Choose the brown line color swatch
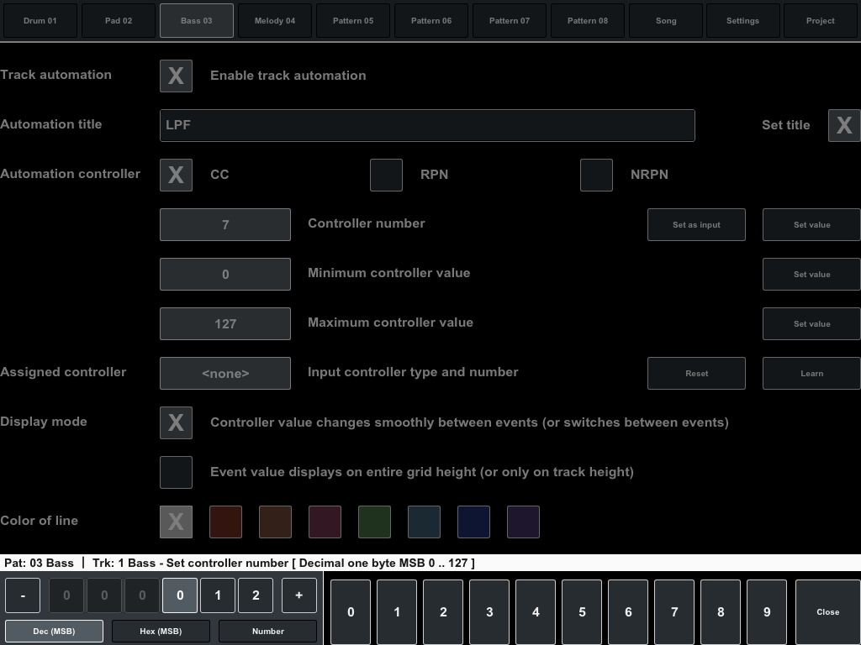Image resolution: width=861 pixels, height=645 pixels. [275, 522]
